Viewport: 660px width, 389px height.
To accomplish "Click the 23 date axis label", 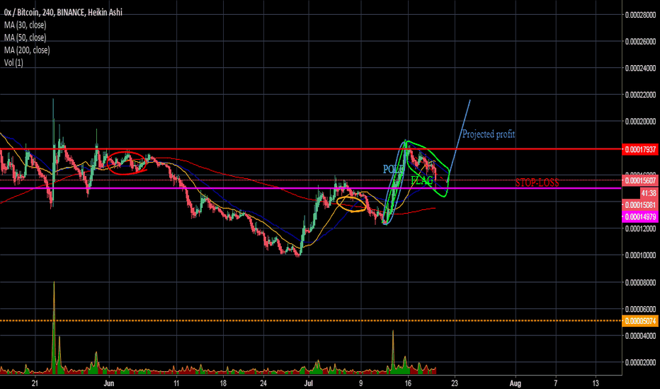I will pyautogui.click(x=455, y=383).
